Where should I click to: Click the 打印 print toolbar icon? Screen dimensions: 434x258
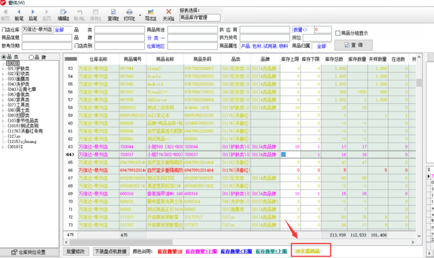pos(129,15)
